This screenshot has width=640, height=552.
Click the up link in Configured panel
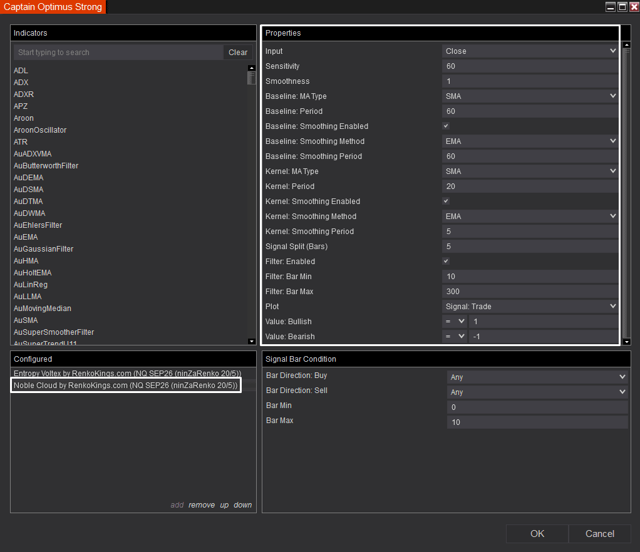pyautogui.click(x=224, y=505)
